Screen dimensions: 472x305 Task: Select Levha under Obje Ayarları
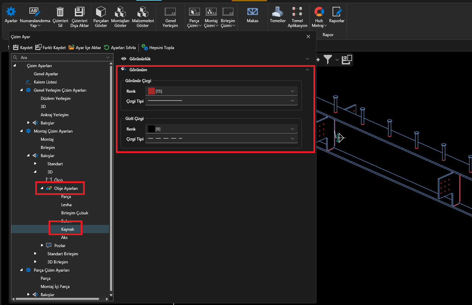66,205
